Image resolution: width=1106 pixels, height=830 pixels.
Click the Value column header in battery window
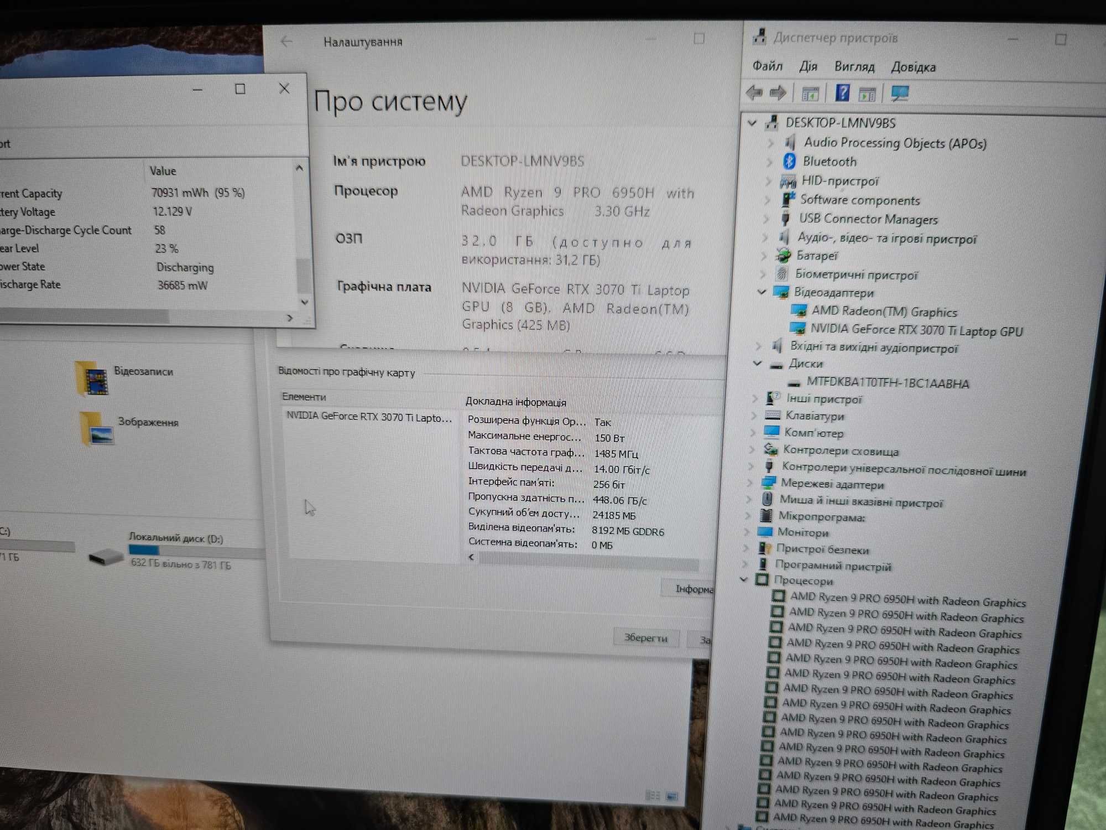point(163,171)
